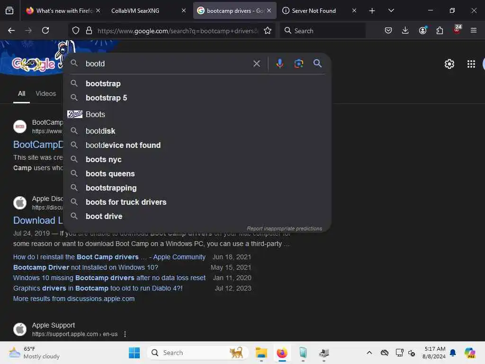Switch to Server Not Found tab
Viewport: 485px width, 364px height.
pyautogui.click(x=320, y=11)
